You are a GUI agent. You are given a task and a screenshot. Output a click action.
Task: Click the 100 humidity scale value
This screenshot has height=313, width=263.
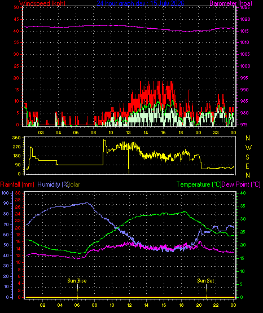[x=5, y=193]
